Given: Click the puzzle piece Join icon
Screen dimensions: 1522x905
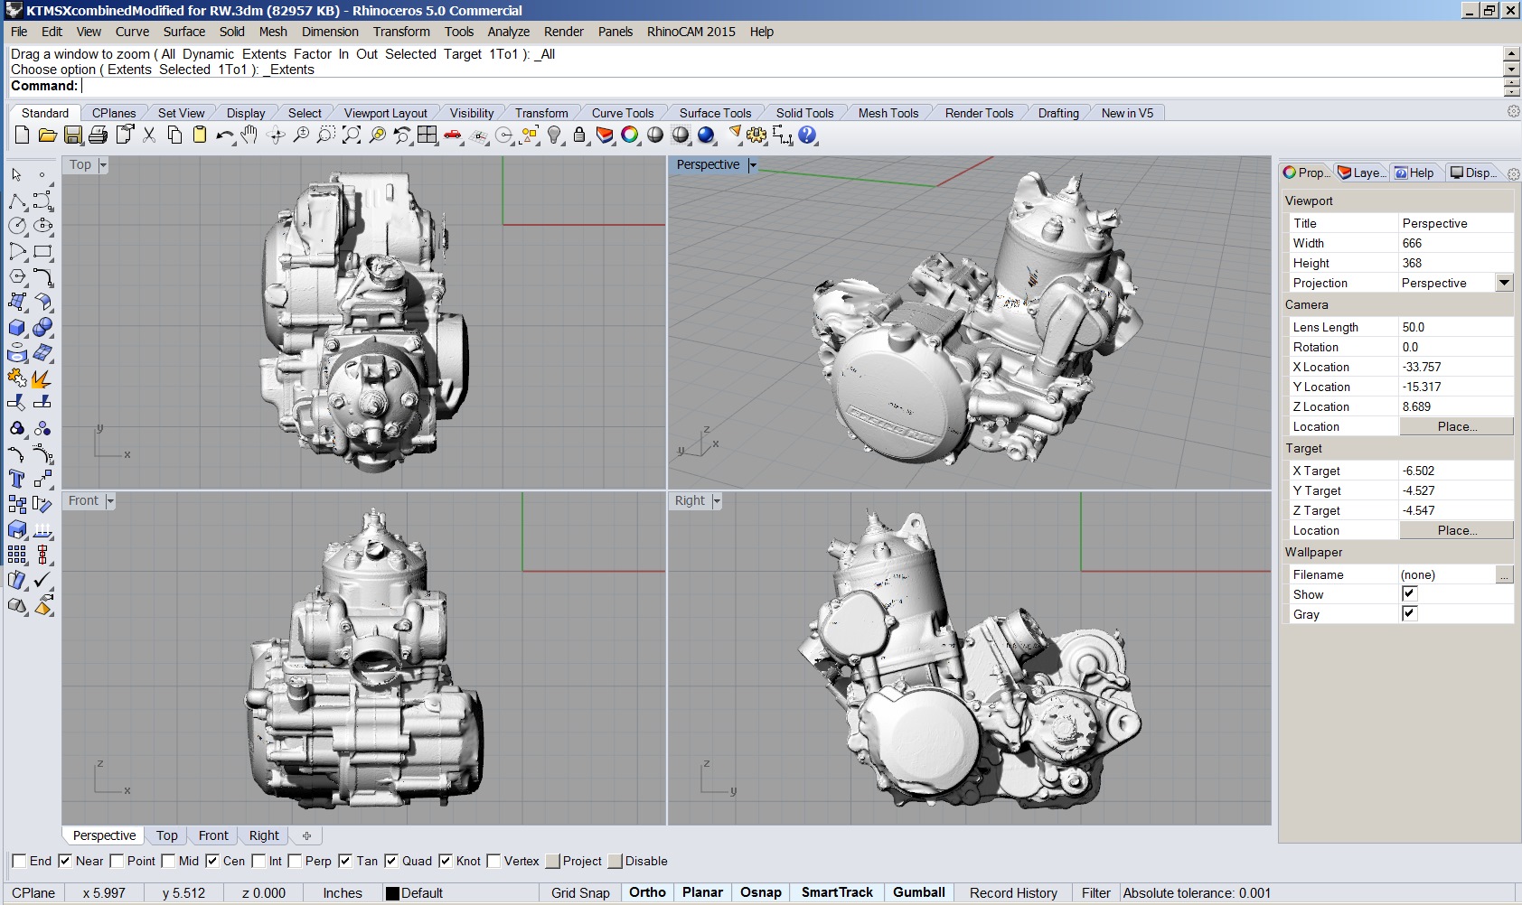Looking at the screenshot, I should 17,378.
